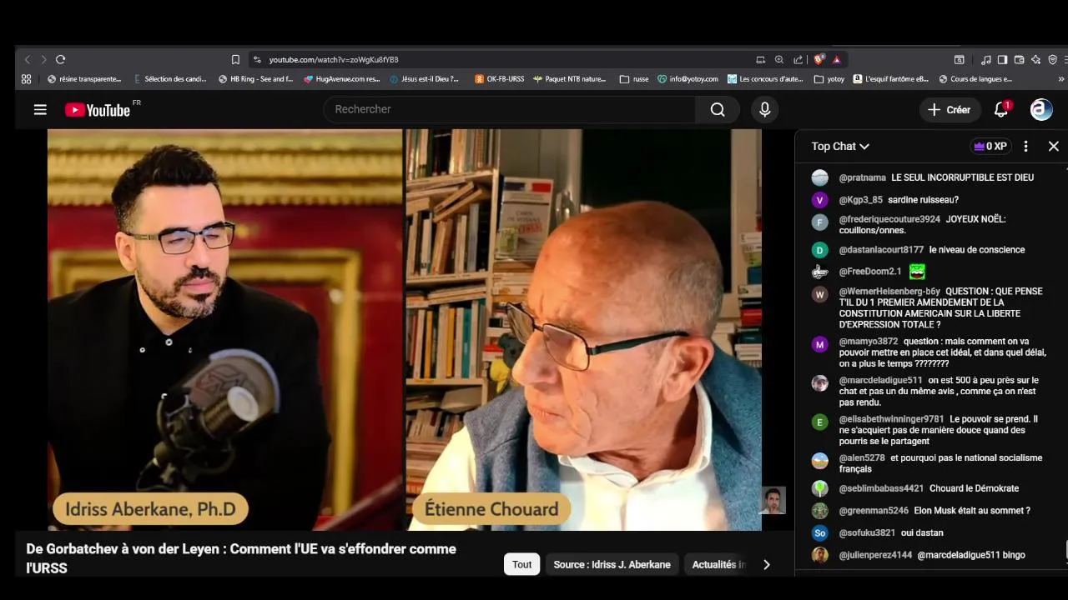The image size is (1068, 600).
Task: Open the apps grid in bookmarks bar
Action: click(x=26, y=79)
